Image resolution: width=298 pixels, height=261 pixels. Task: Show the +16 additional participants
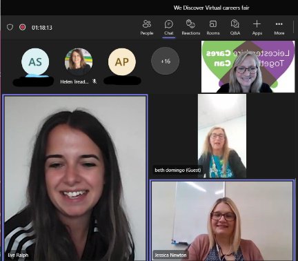coord(165,61)
